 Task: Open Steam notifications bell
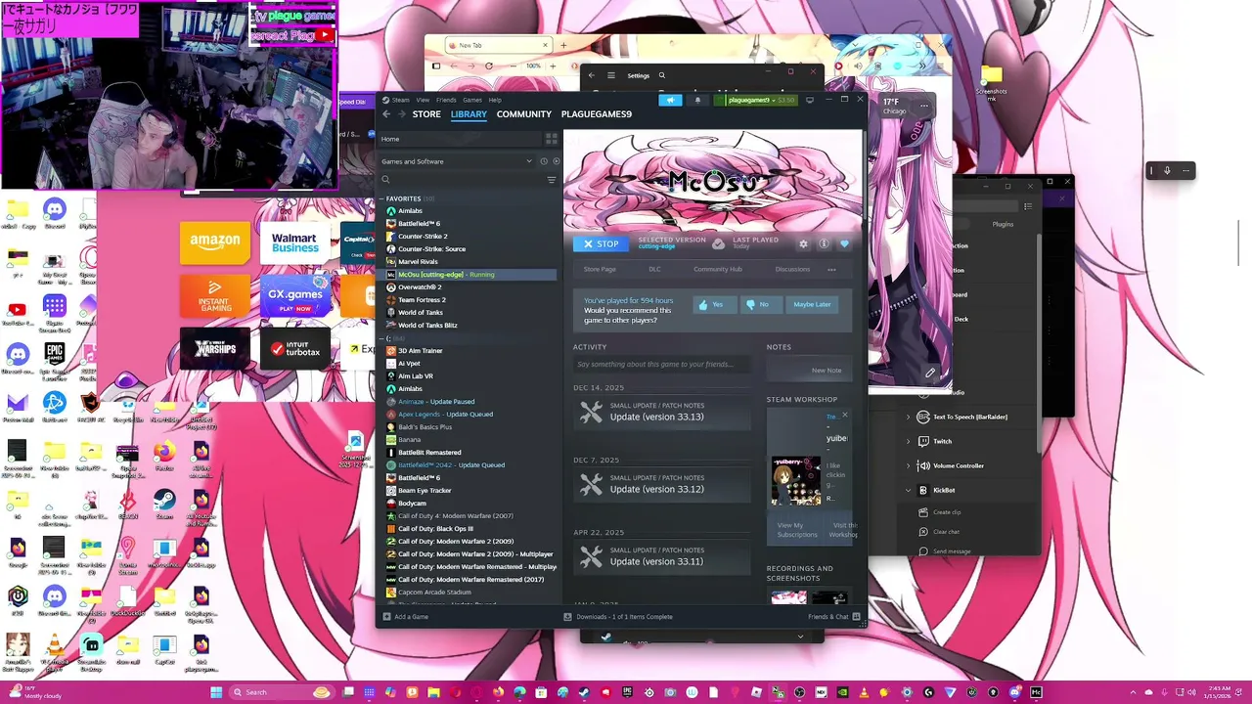(697, 100)
